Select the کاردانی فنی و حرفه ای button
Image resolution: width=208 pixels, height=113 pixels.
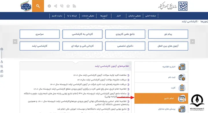coord(82,46)
